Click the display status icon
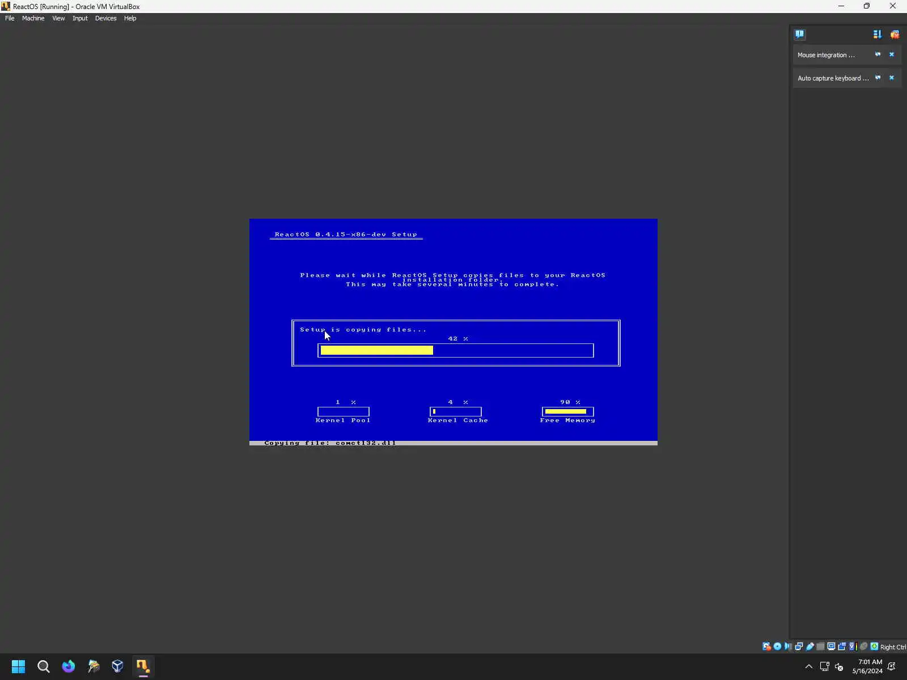The height and width of the screenshot is (680, 907). pyautogui.click(x=831, y=647)
